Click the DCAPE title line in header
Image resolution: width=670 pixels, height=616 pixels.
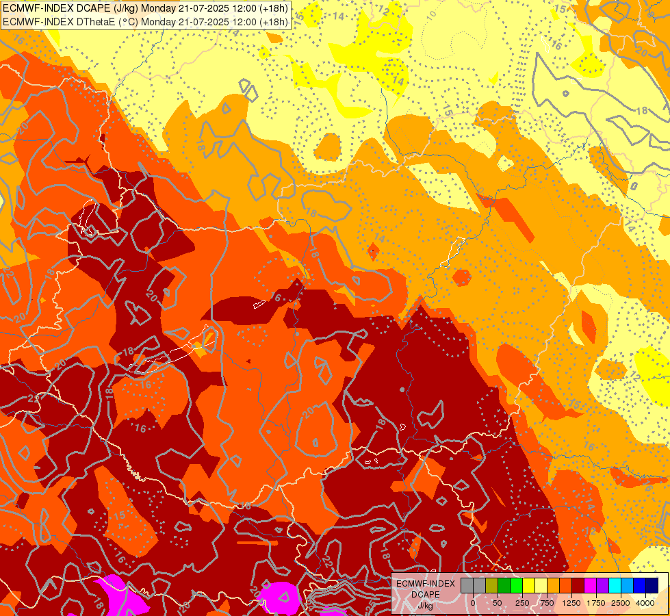(145, 8)
